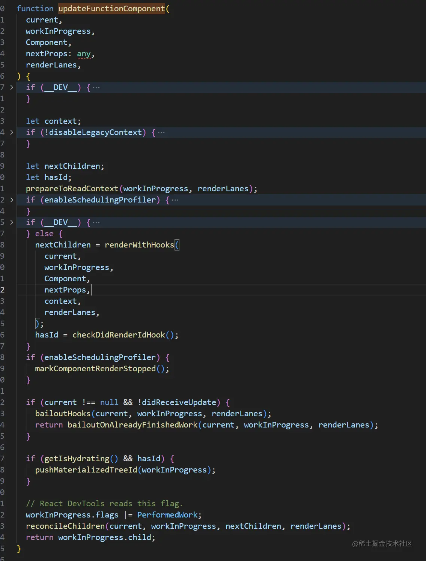Click the PerformedWork constant
The height and width of the screenshot is (561, 426).
pyautogui.click(x=167, y=515)
